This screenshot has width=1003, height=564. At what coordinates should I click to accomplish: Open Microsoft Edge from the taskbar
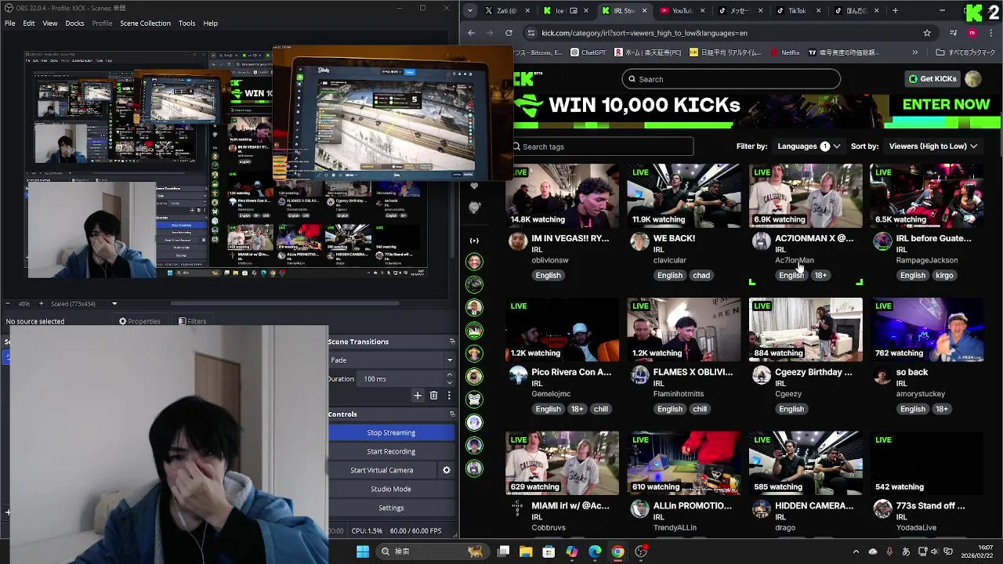click(x=595, y=551)
